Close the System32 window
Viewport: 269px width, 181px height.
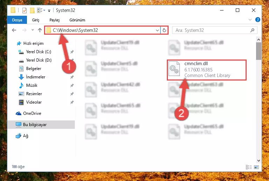pos(253,10)
